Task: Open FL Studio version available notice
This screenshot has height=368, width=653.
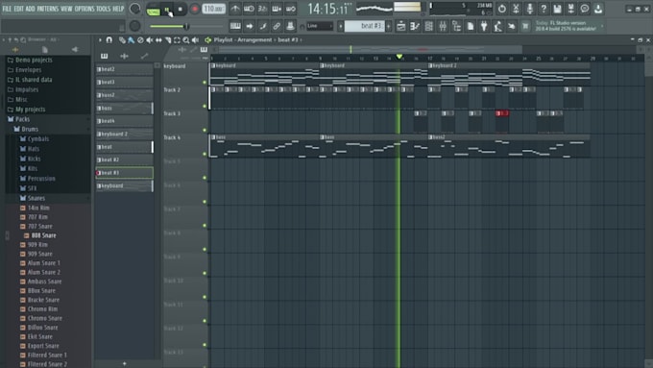Action: tap(568, 26)
